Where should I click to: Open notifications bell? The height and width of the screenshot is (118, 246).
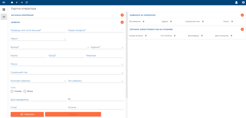236,2
